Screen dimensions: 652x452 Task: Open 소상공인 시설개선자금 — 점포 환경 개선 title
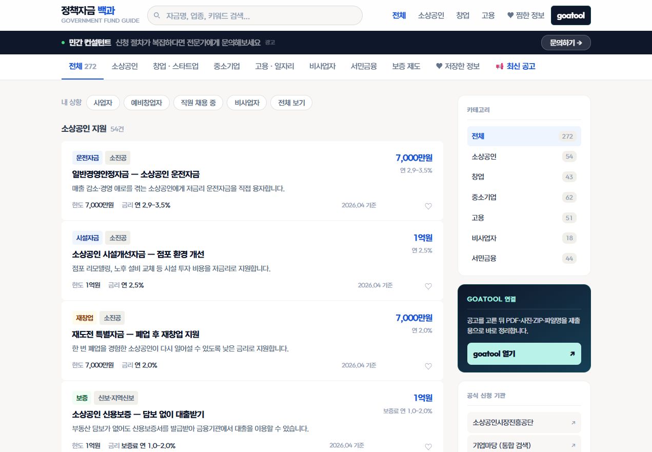[x=139, y=254]
